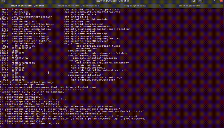224x128 pixels.
Task: Click package com.quicinc.cne.CNEService
Action: [x=86, y=41]
